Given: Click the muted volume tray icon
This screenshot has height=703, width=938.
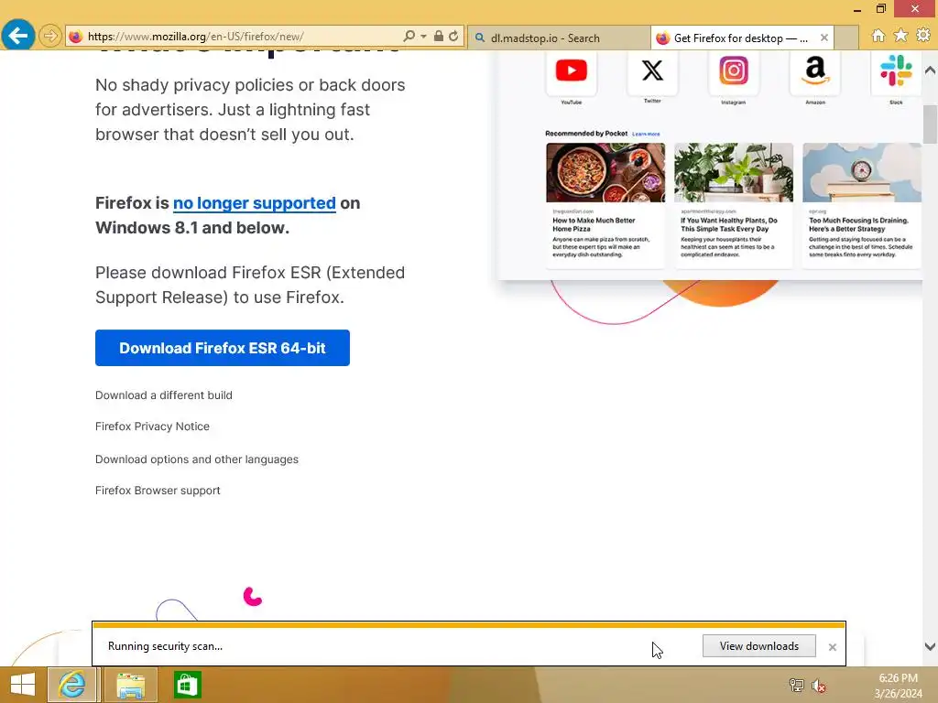Looking at the screenshot, I should click(x=818, y=685).
